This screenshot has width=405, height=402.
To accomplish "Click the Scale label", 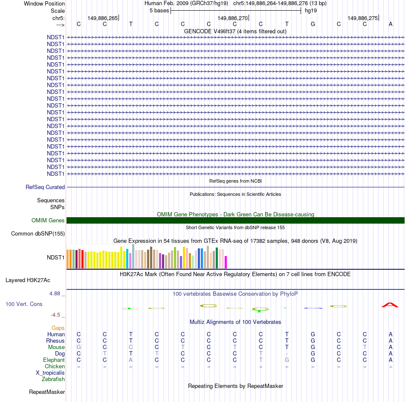I will click(x=58, y=11).
